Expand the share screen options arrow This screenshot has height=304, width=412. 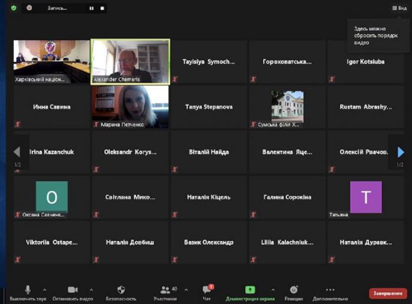[273, 289]
